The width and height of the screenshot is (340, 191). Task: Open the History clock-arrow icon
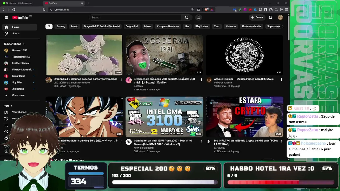pyautogui.click(x=6, y=119)
